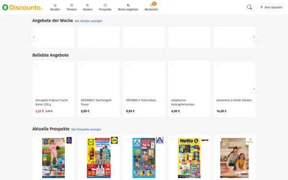Favorite the Kerrygold butter offer heart
This screenshot has height=180, width=288.
pos(37,66)
